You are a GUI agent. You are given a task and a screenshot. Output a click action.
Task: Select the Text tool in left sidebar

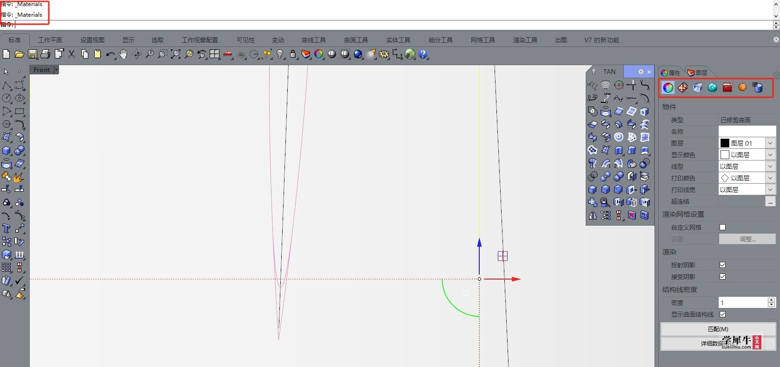tap(6, 228)
